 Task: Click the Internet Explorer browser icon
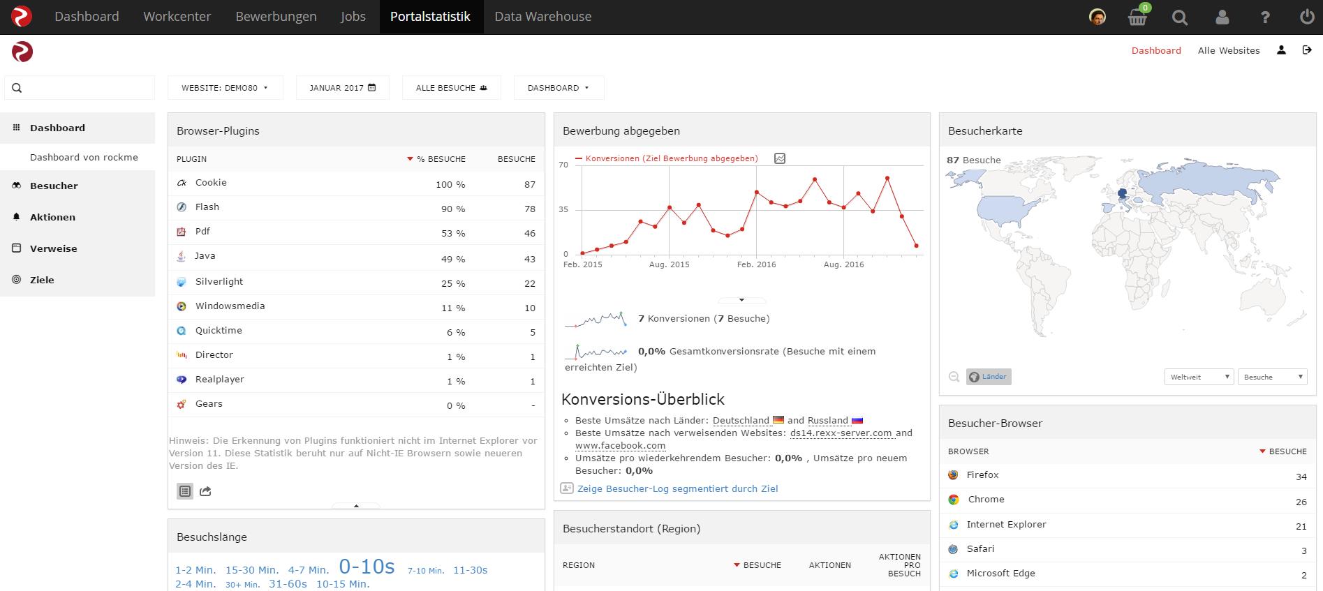coord(954,525)
